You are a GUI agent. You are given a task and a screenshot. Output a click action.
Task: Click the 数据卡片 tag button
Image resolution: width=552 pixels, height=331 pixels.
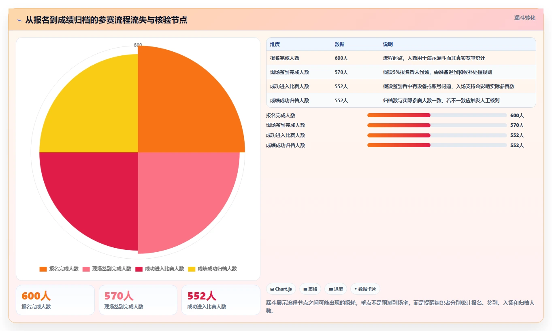365,289
